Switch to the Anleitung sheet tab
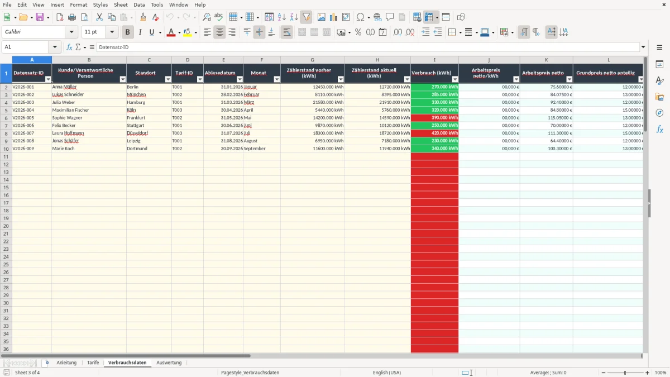The height and width of the screenshot is (377, 670). click(66, 362)
